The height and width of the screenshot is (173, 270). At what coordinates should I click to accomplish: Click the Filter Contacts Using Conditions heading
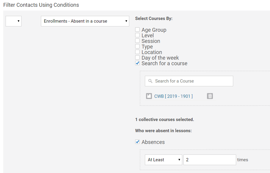click(41, 5)
